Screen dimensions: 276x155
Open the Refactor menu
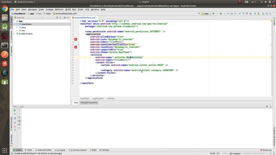59,9
